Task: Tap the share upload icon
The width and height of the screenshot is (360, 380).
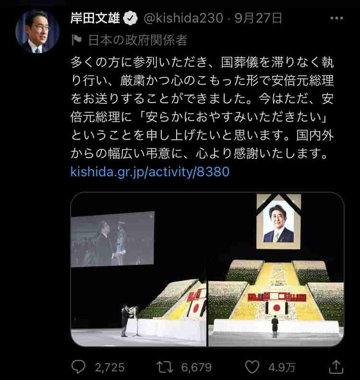Action: point(336,367)
